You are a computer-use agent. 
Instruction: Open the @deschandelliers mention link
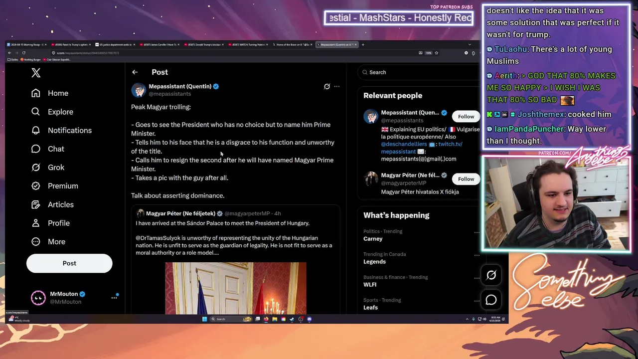coord(404,144)
